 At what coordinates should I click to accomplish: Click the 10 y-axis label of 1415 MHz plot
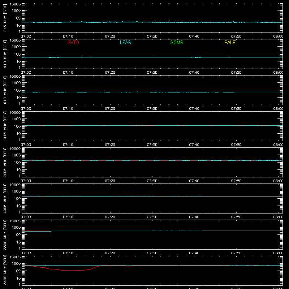(18, 134)
